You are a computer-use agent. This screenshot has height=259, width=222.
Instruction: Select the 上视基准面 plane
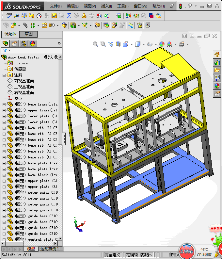click(x=24, y=87)
